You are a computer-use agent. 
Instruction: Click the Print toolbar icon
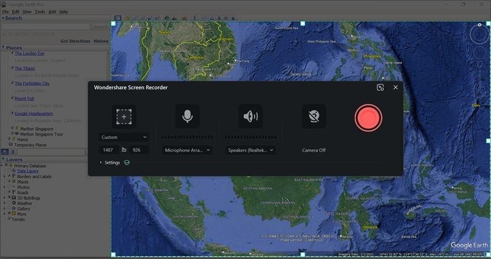pos(212,18)
